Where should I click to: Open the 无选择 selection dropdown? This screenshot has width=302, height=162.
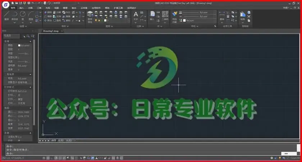12,36
